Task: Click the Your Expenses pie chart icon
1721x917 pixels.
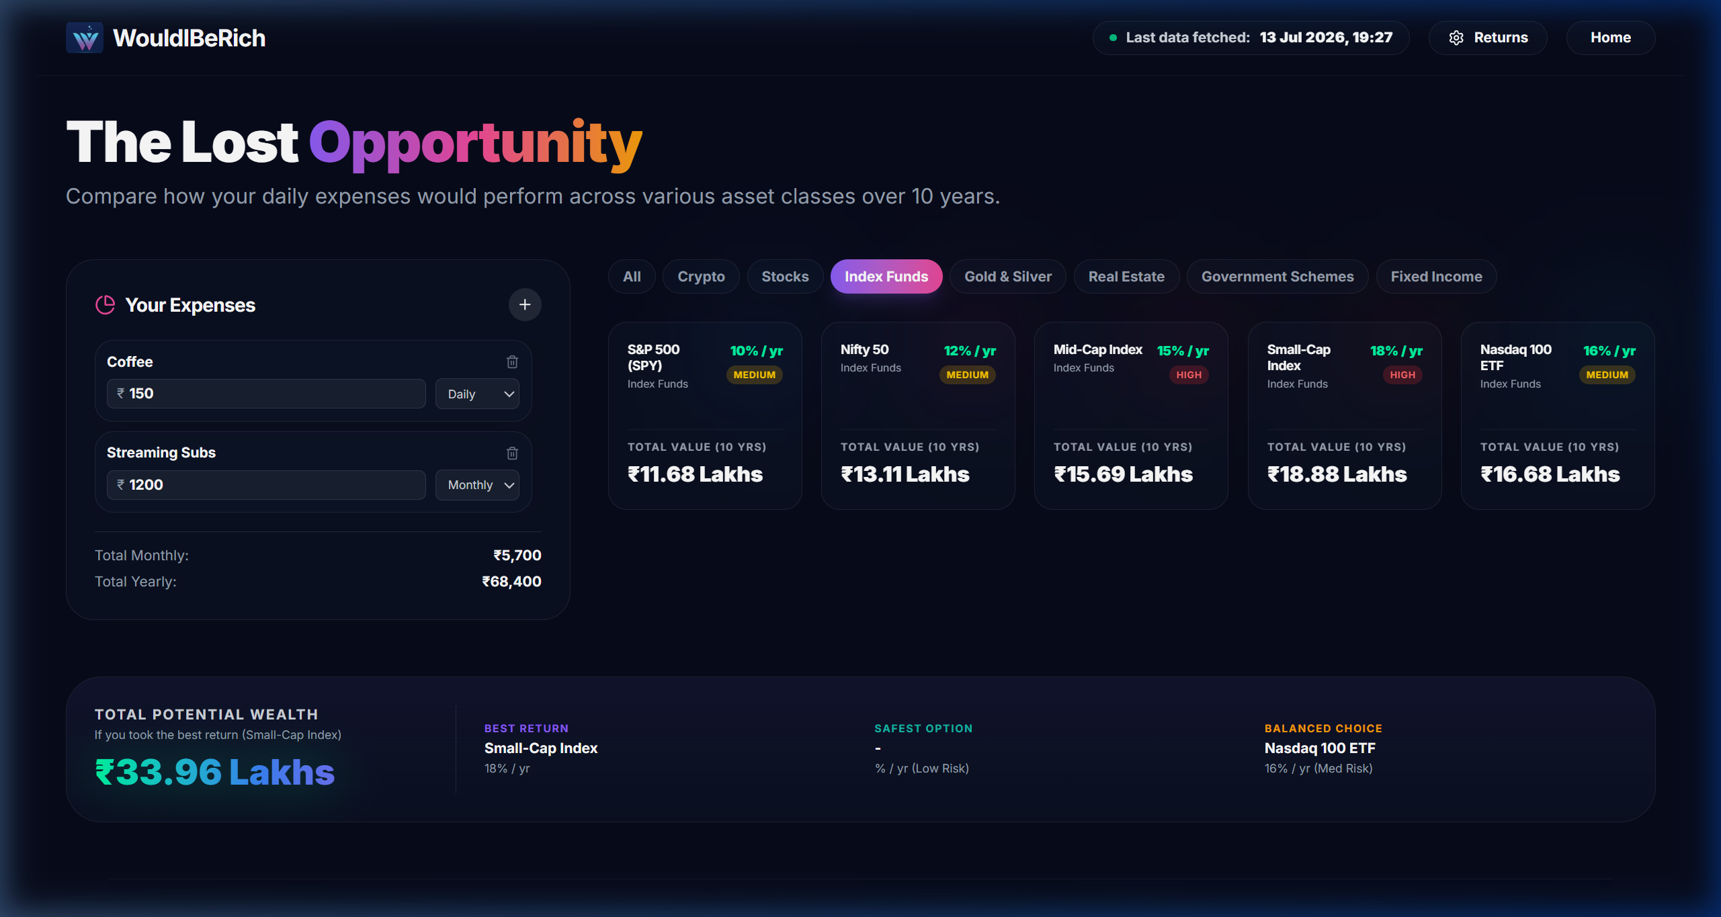Action: [105, 305]
